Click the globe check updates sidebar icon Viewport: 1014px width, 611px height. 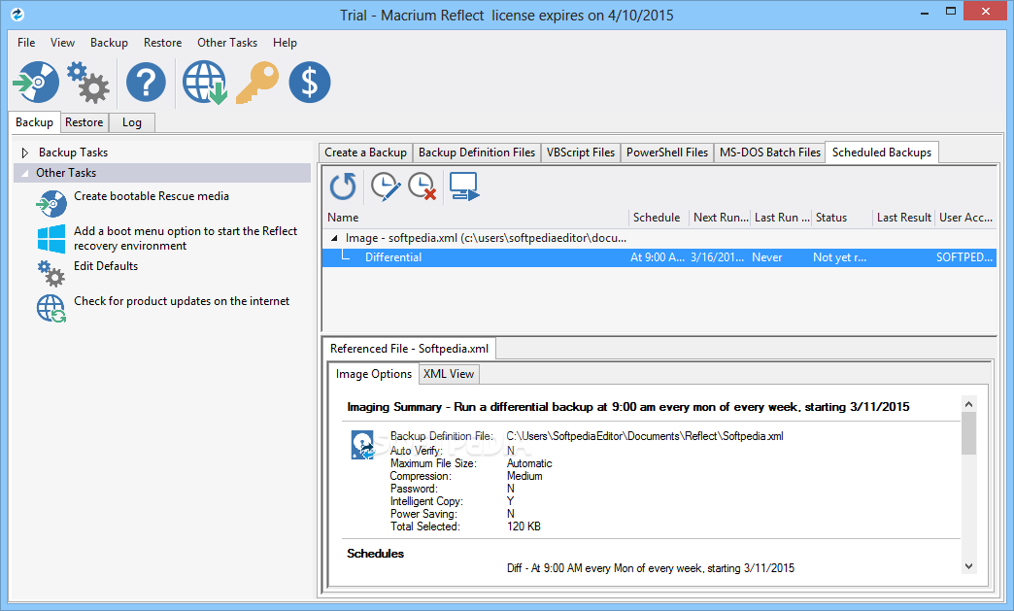point(51,308)
